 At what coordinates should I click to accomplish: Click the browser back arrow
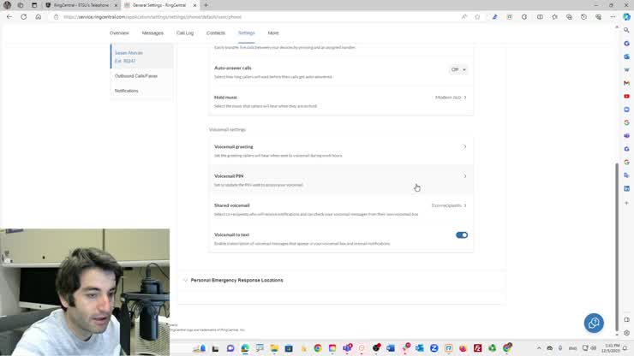point(9,16)
